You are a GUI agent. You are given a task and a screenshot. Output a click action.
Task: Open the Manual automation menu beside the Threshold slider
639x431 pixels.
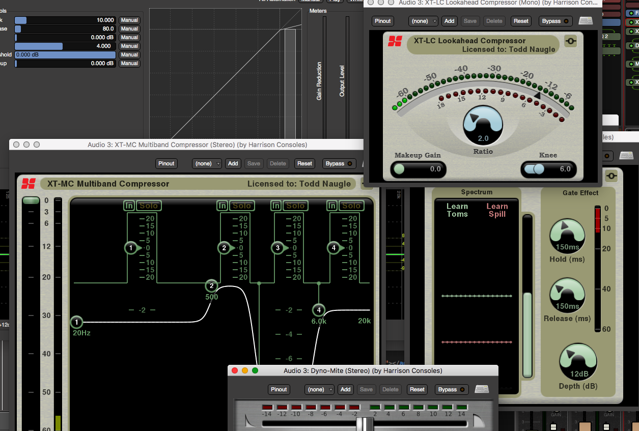[129, 54]
